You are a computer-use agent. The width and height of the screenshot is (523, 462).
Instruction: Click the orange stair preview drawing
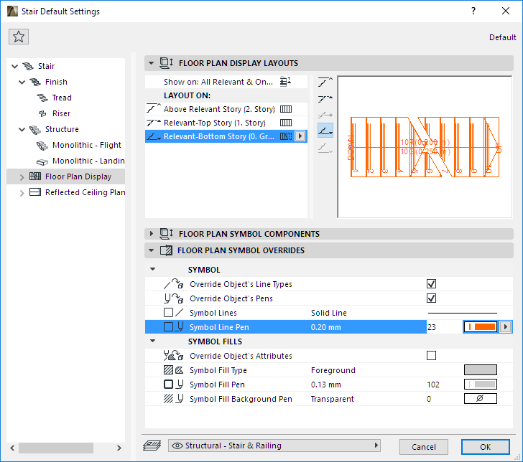[425, 147]
